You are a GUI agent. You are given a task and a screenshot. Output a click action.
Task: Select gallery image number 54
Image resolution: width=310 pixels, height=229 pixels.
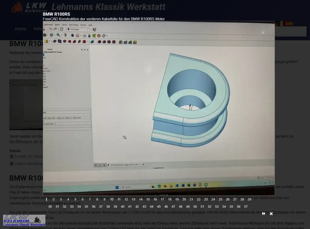click(x=224, y=207)
